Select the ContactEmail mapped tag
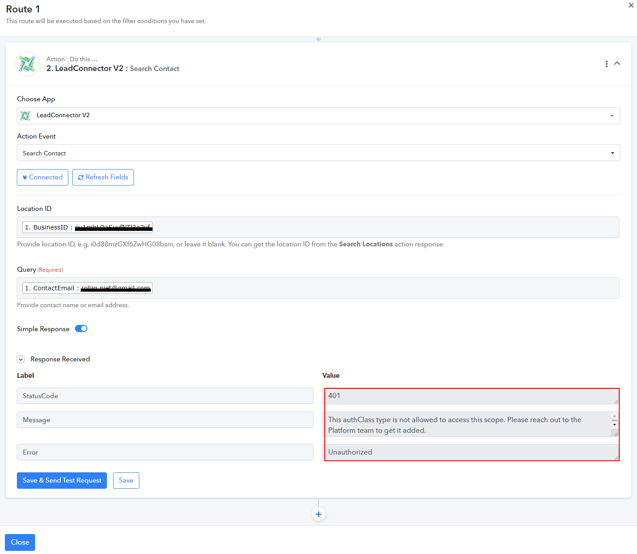 tap(87, 288)
